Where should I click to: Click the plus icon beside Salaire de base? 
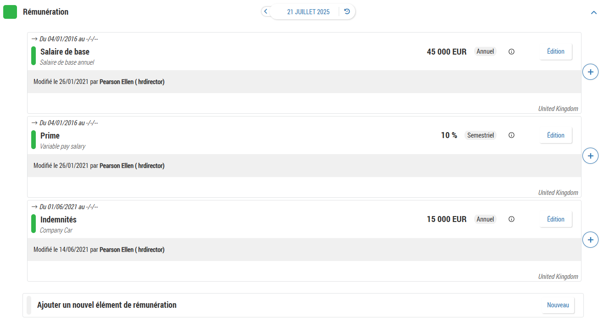(x=590, y=72)
